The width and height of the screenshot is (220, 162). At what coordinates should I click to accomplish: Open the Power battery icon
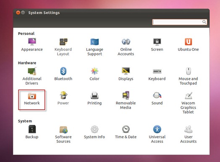(x=63, y=95)
